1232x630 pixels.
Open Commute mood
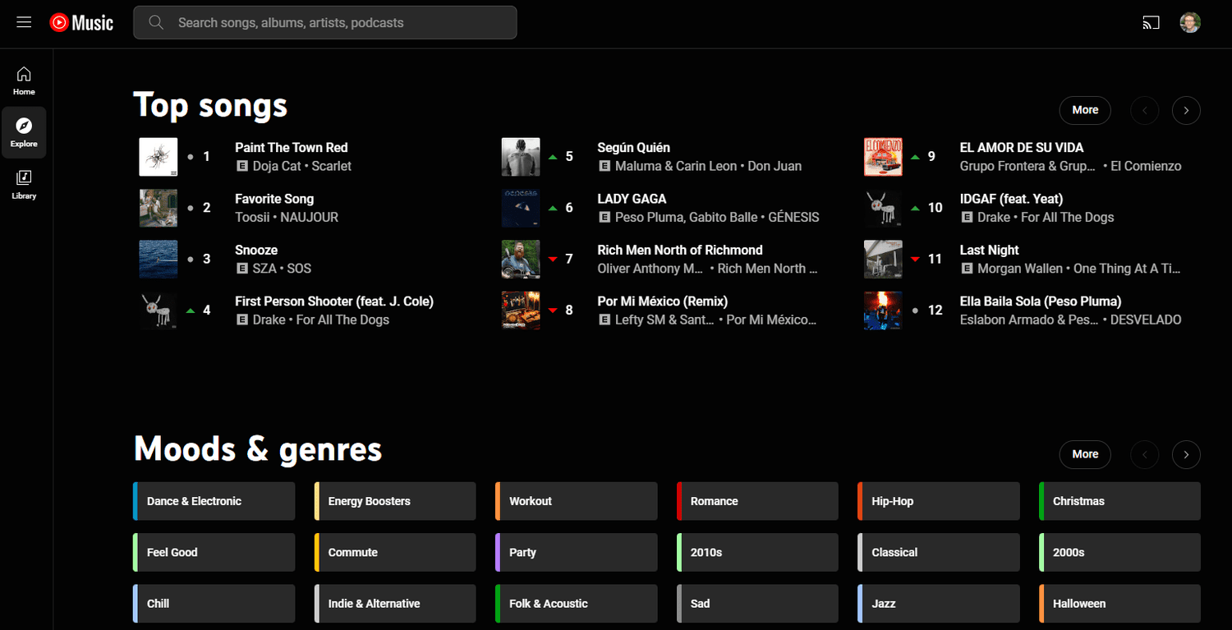coord(395,552)
